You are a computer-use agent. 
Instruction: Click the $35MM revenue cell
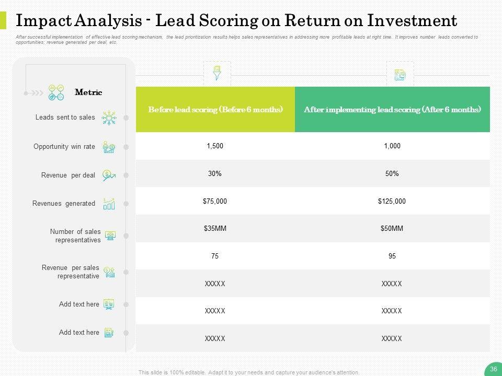[x=215, y=229]
